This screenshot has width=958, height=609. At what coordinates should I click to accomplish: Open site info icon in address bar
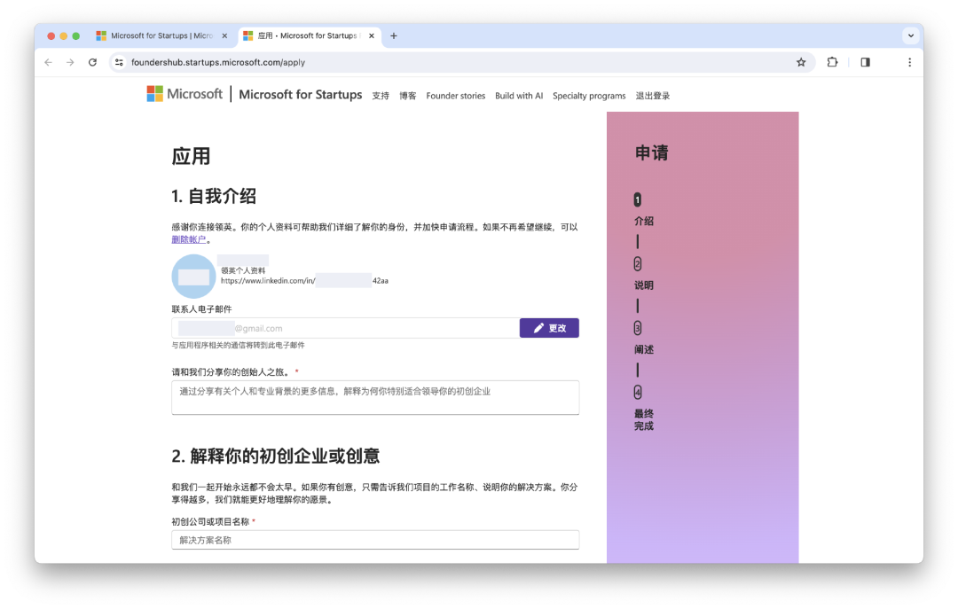119,62
